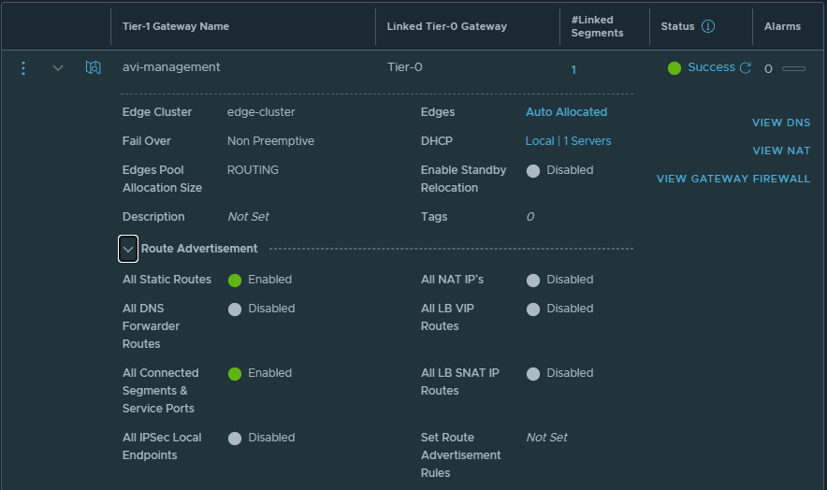Click the Linked Tier-0 Gateway column header
Screen dimensions: 827x490
[446, 26]
